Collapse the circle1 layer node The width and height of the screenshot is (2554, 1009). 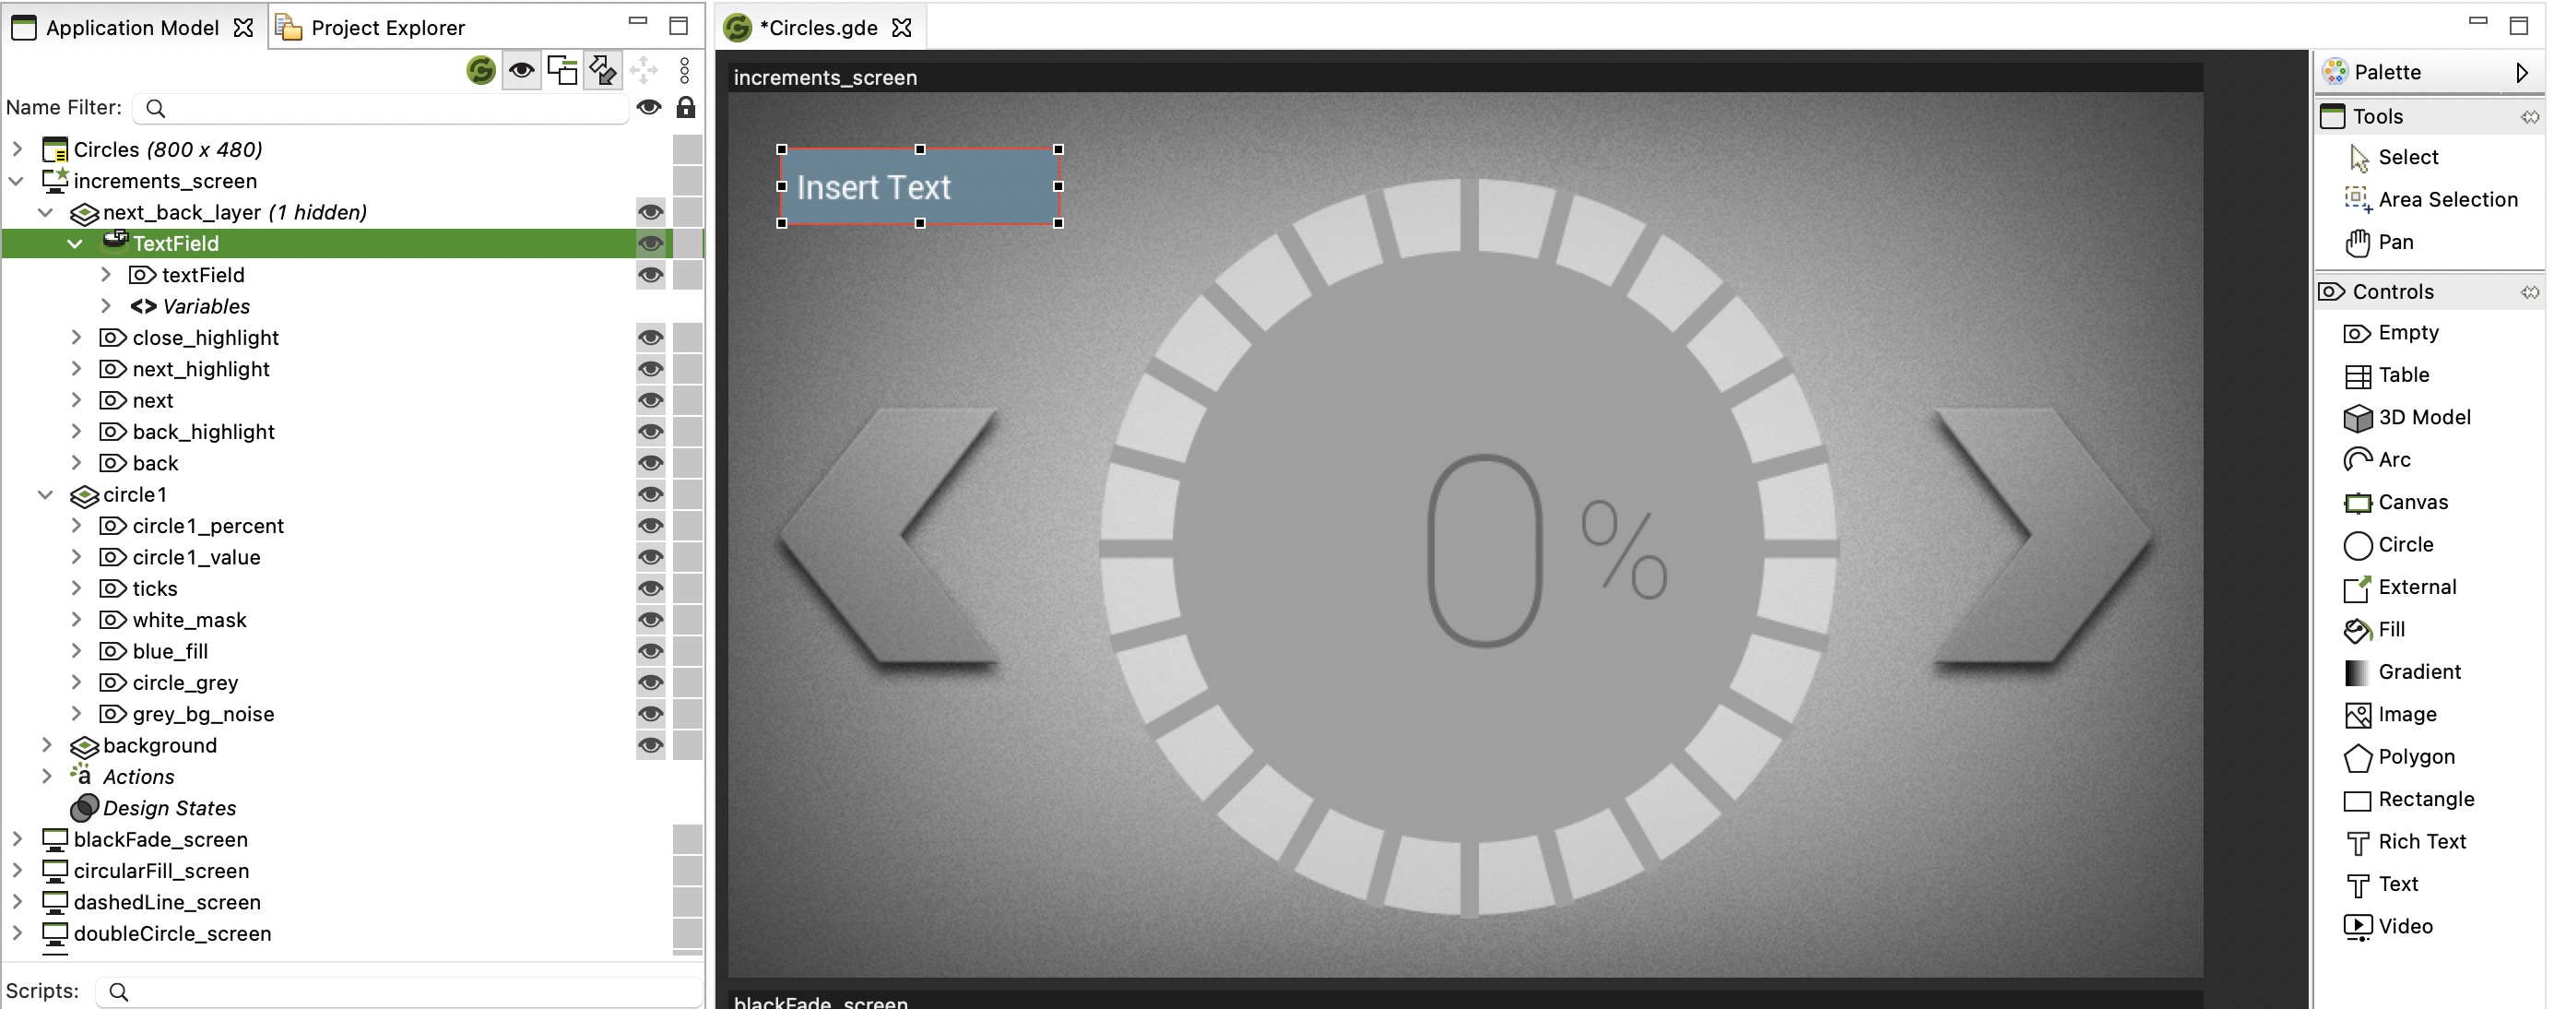(x=45, y=495)
